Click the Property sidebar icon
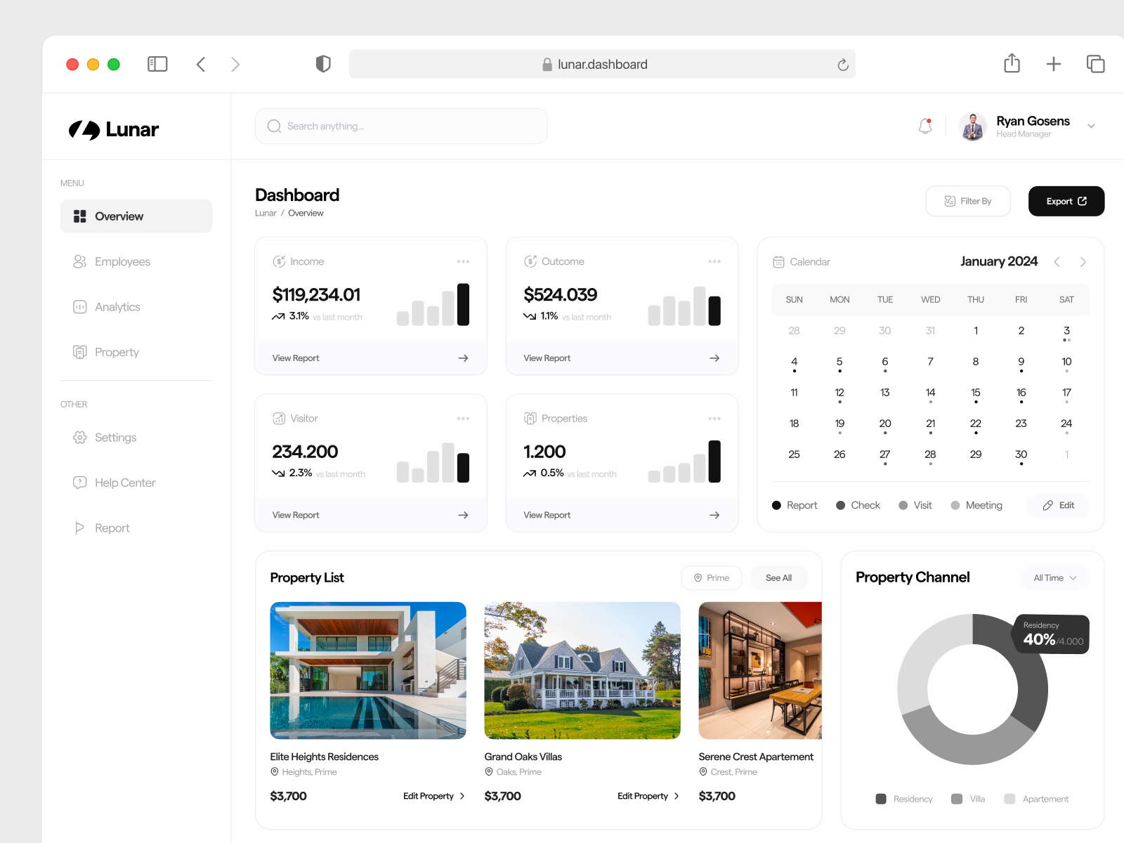This screenshot has width=1124, height=843. pos(80,351)
